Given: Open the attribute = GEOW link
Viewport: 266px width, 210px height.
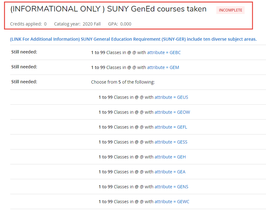Looking at the screenshot, I should pos(172,112).
